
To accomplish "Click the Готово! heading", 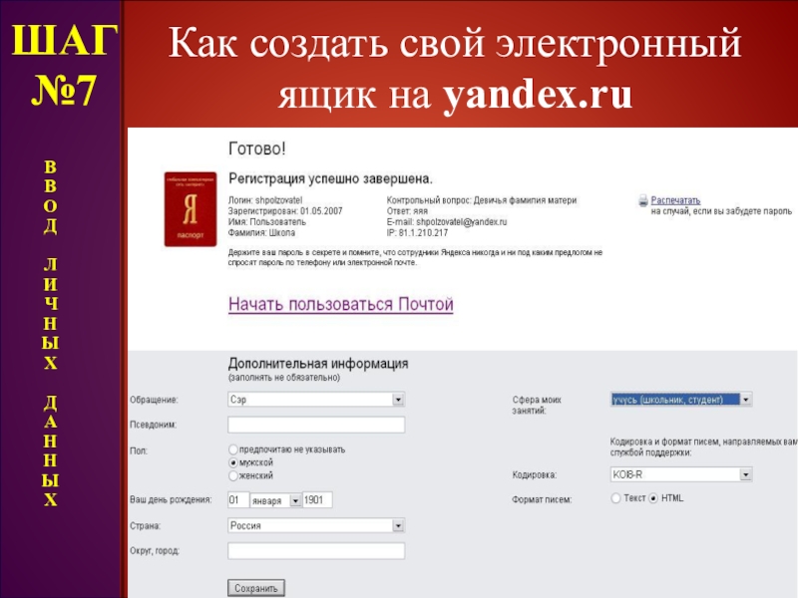I will coord(257,149).
